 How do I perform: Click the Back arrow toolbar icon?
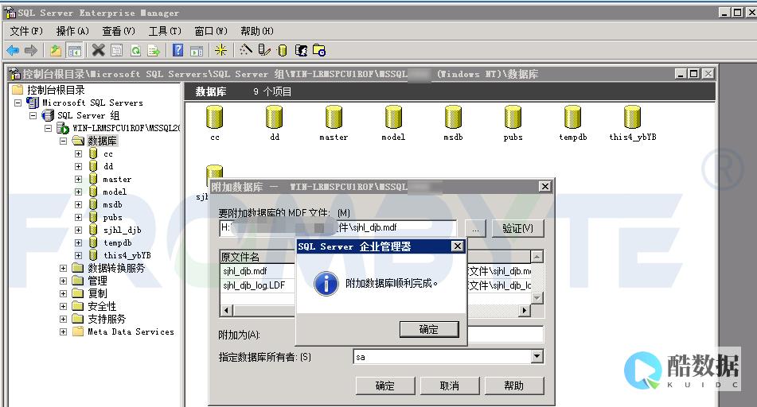tap(13, 50)
